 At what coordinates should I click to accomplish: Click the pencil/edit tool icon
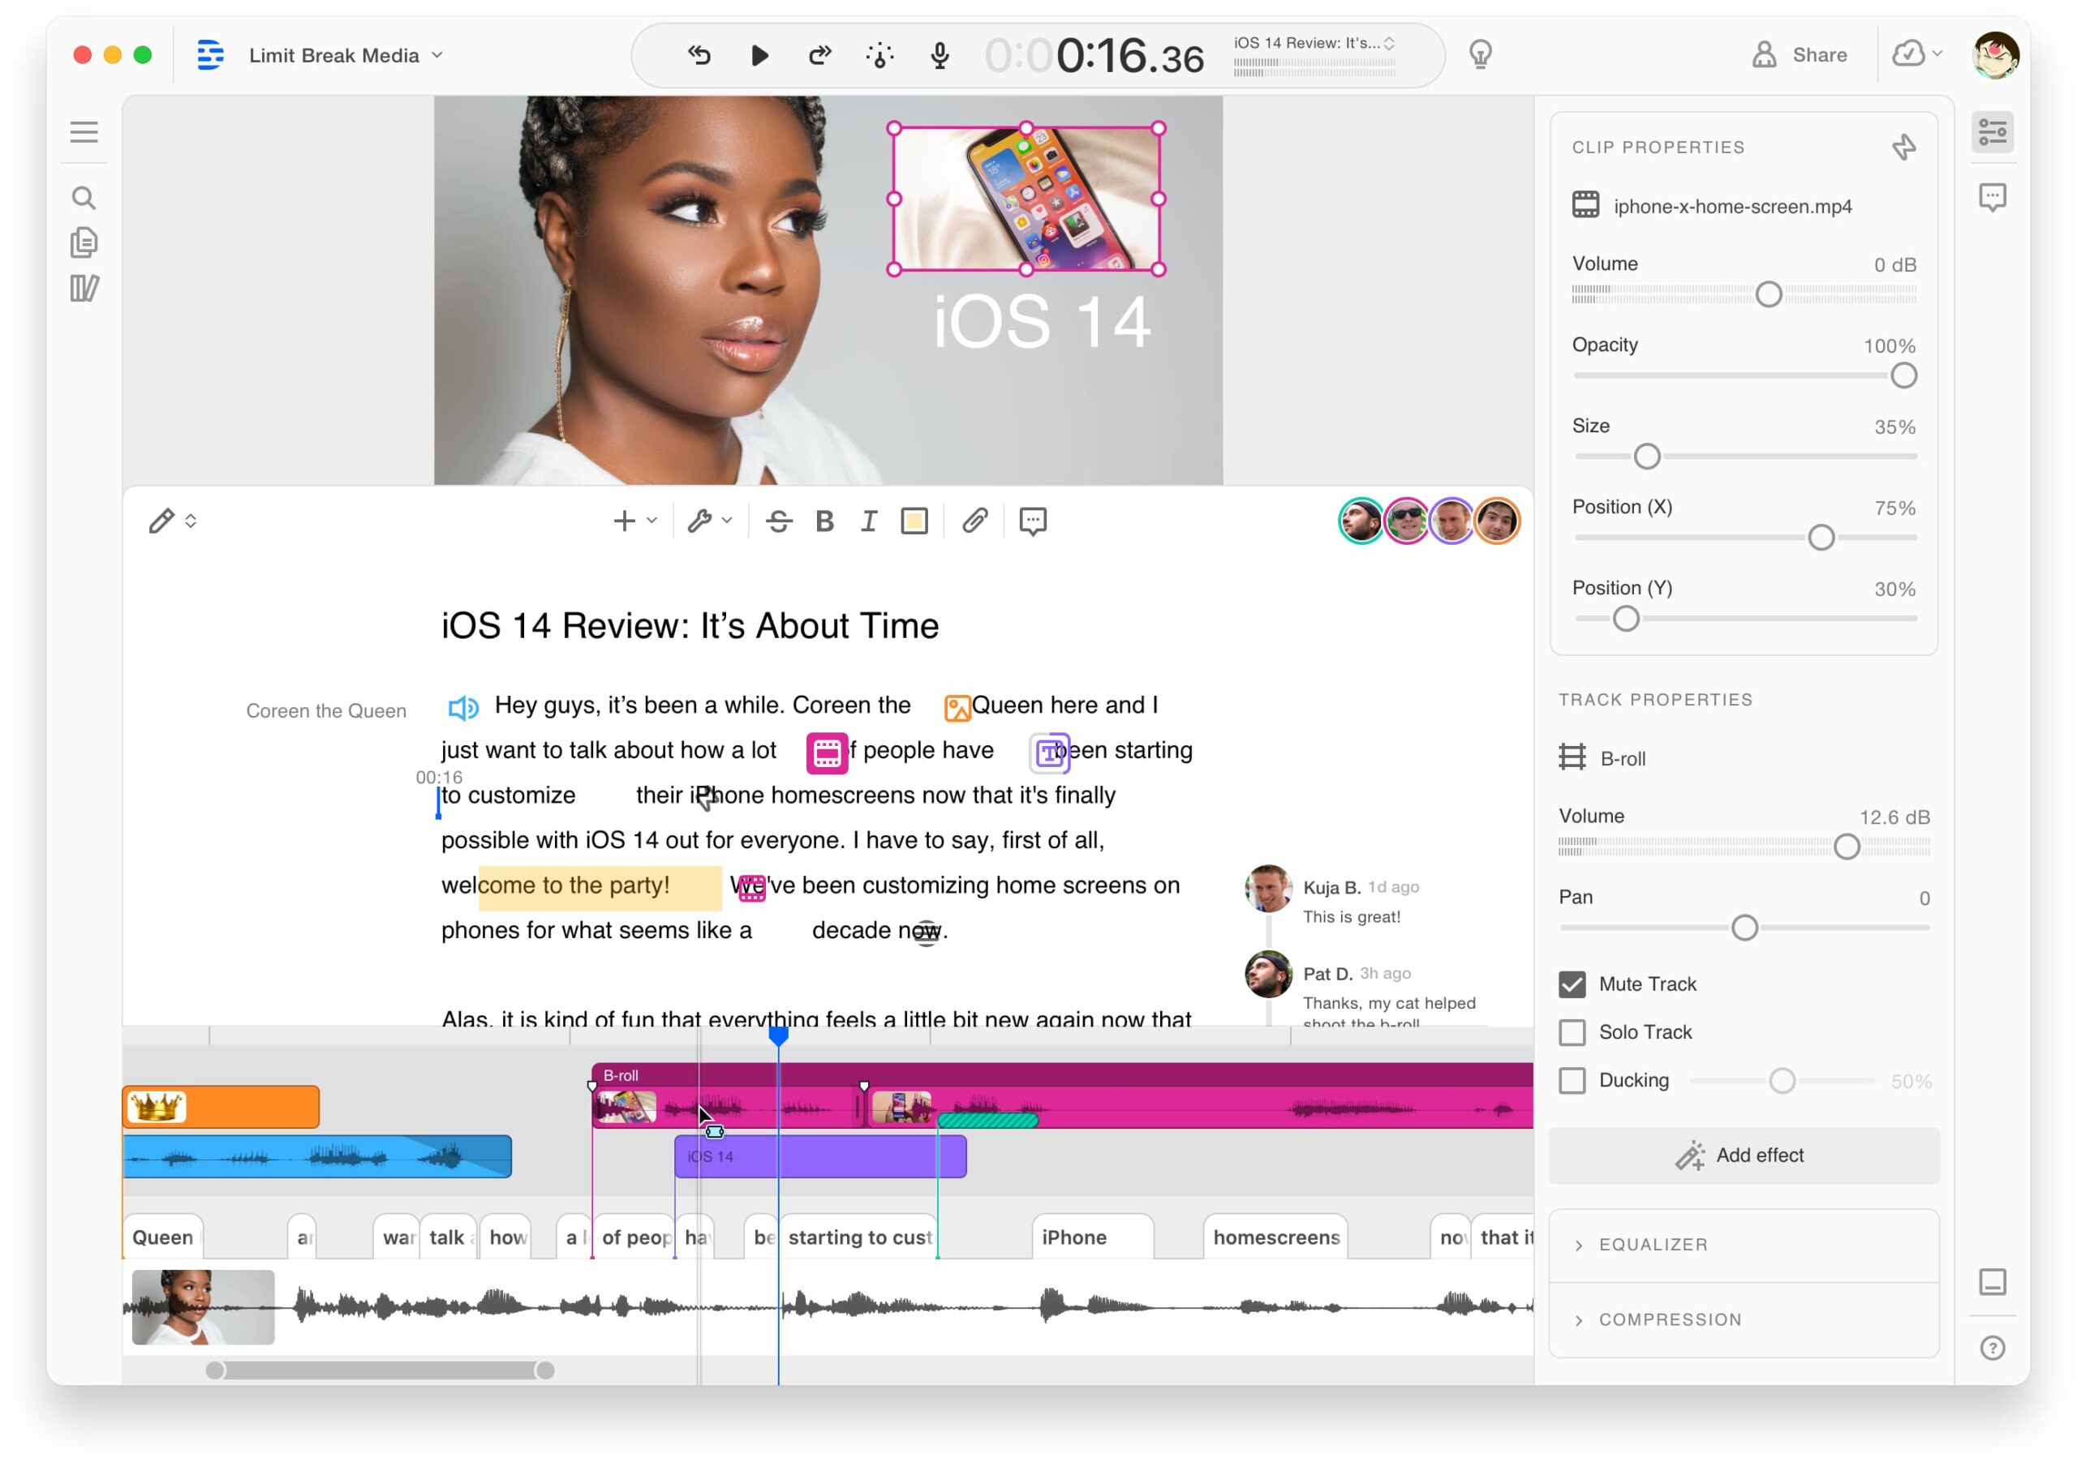tap(160, 521)
